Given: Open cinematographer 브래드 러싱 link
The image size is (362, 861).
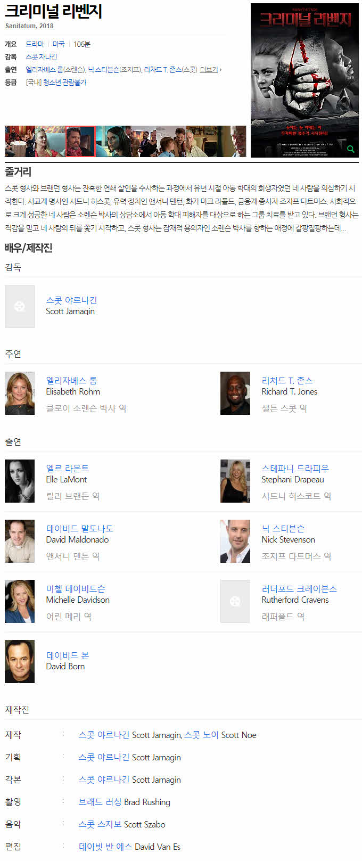Looking at the screenshot, I should pyautogui.click(x=100, y=802).
